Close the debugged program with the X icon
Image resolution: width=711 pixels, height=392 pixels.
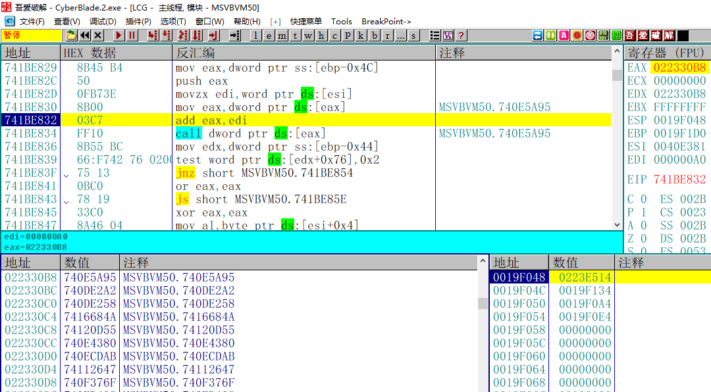[x=98, y=36]
